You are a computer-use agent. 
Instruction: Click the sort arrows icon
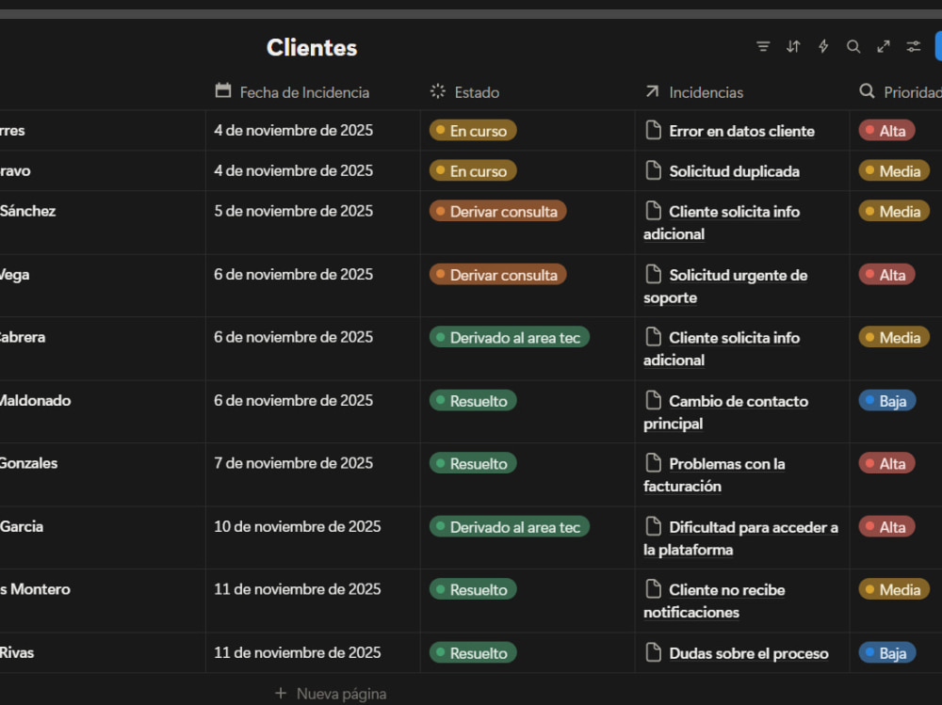[x=793, y=46]
